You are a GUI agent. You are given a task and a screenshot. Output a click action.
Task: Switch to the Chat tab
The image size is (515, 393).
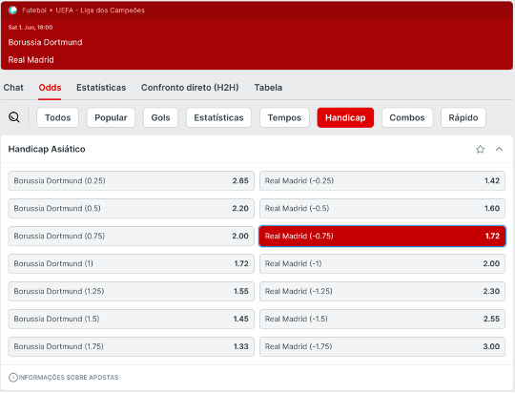coord(13,88)
